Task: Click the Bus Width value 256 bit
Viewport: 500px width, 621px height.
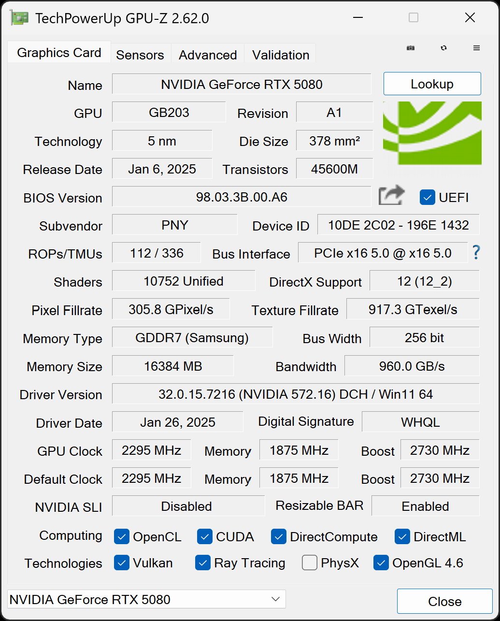Action: coord(425,337)
